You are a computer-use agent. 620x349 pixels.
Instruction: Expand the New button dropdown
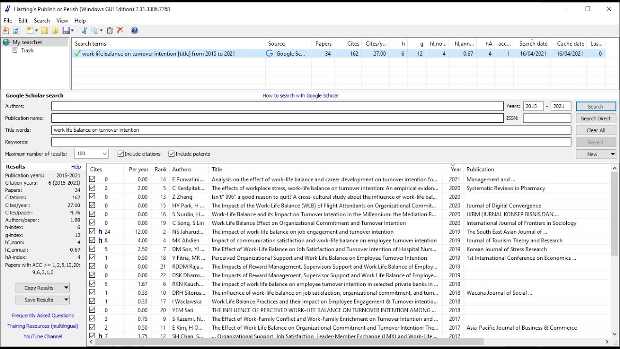pos(613,154)
